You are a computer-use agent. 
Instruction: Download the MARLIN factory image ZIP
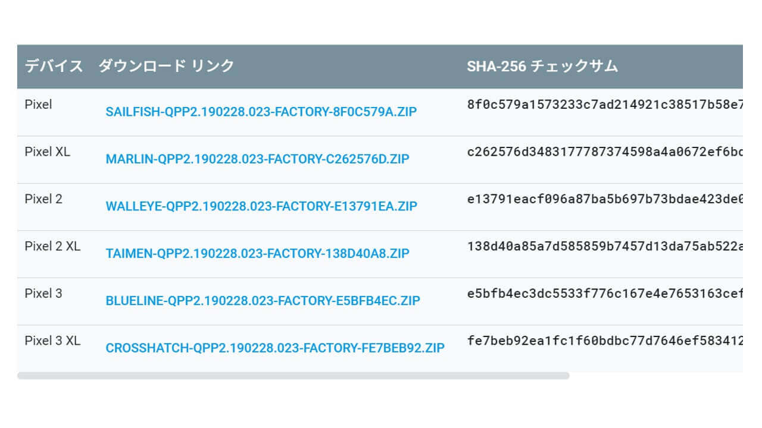coord(257,159)
